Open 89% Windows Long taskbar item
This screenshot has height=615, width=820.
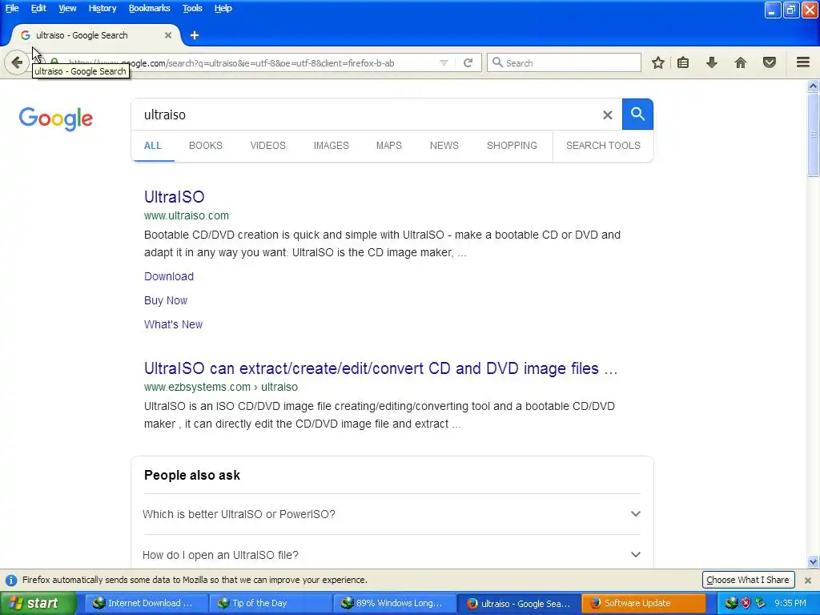click(393, 603)
